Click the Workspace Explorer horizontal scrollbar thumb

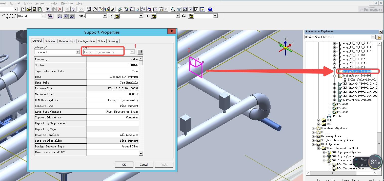333,173
